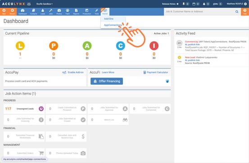
Task: Open Tools wrench in toolbar
Action: [x=96, y=12]
